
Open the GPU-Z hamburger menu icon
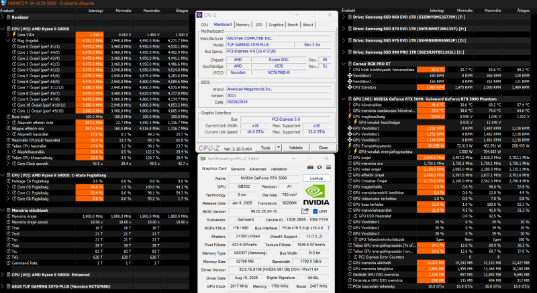pos(328,168)
